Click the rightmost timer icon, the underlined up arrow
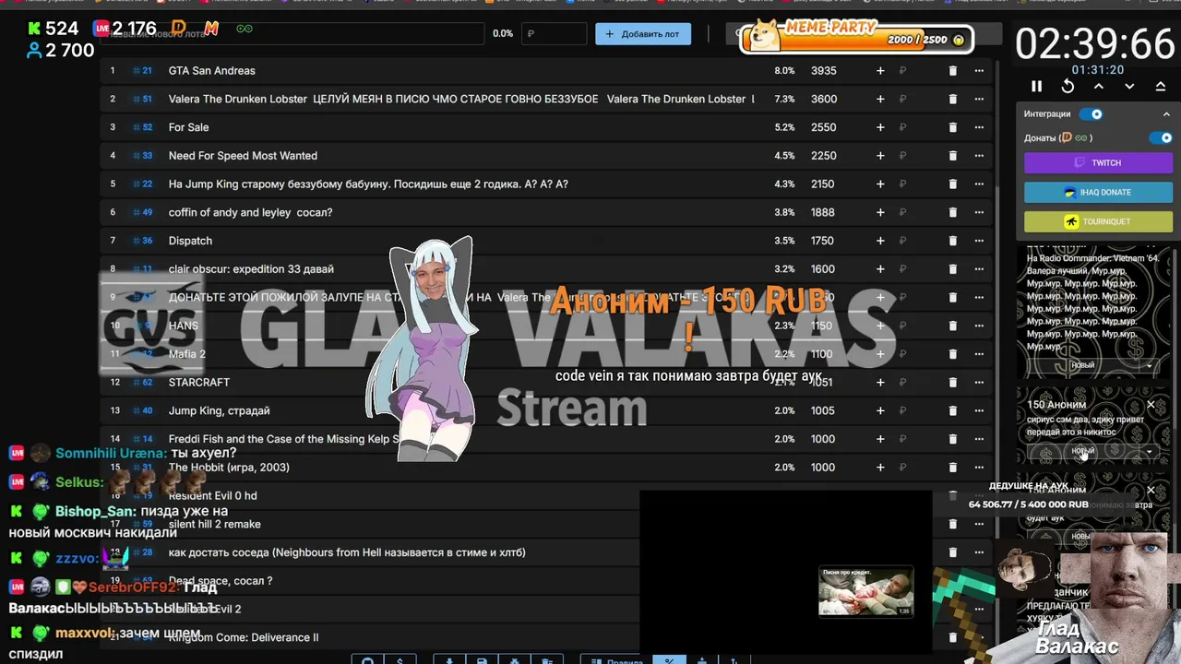The width and height of the screenshot is (1181, 664). [1161, 86]
